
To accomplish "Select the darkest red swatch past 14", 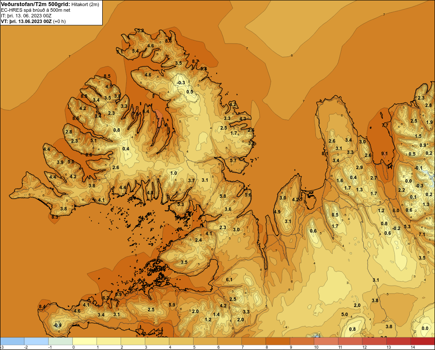I will pyautogui.click(x=422, y=341).
